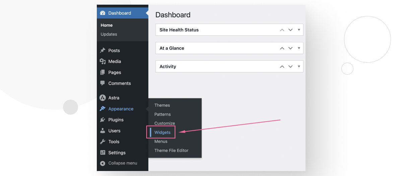Screen dimensions: 402x176
Task: Click the Plugins plug icon
Action: click(103, 120)
